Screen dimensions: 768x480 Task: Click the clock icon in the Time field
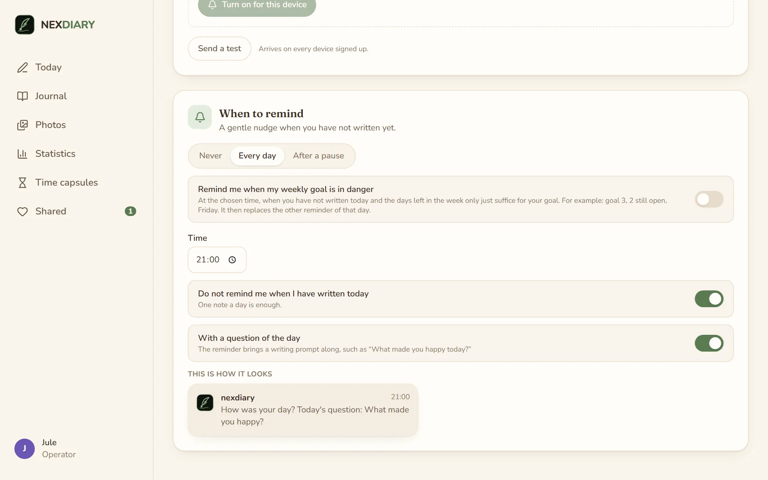[x=232, y=260]
